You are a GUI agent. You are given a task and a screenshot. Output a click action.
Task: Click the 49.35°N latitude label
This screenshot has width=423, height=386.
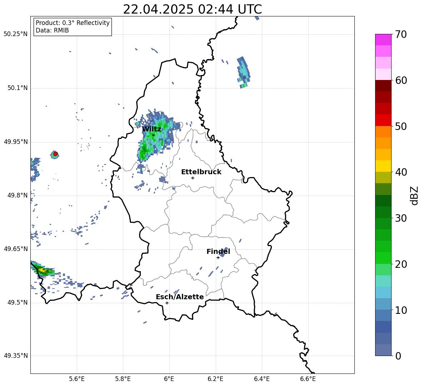point(16,356)
